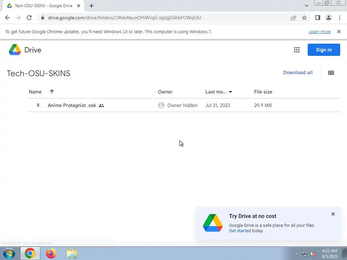
Task: Open the tab search chevron
Action: pyautogui.click(x=306, y=6)
